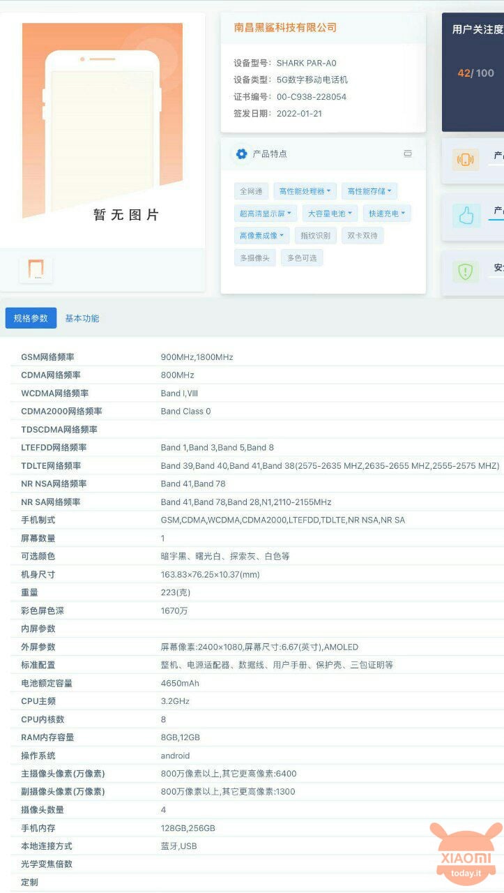Click the CDMA网络频率 row label
Screen dimensions: 504x893
pos(51,375)
